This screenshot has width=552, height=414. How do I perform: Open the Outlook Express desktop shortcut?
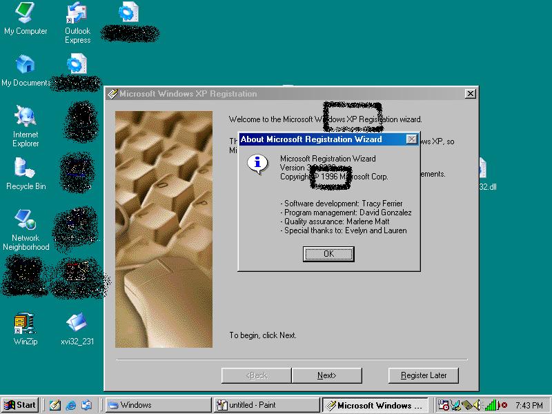click(77, 23)
